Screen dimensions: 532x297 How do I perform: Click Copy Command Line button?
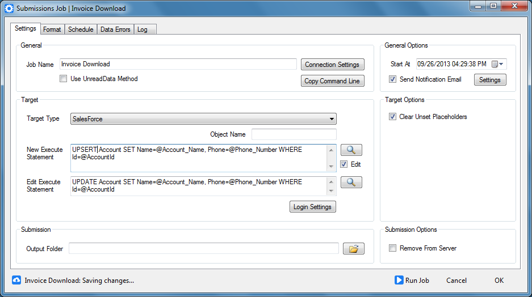[333, 81]
